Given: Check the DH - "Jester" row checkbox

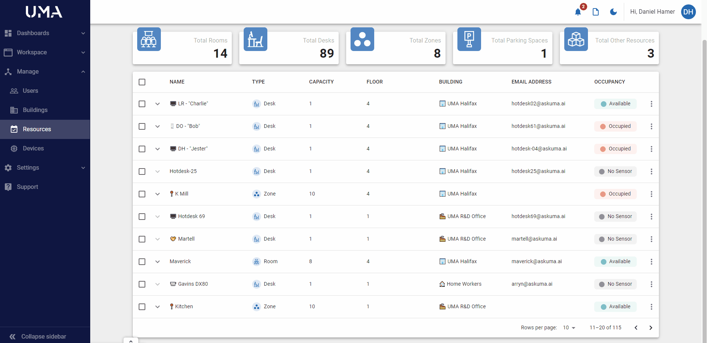Looking at the screenshot, I should [142, 149].
